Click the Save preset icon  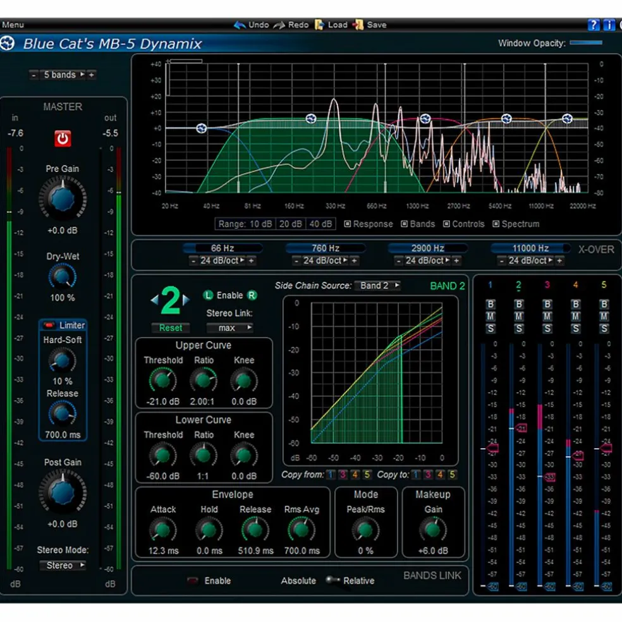coord(358,25)
